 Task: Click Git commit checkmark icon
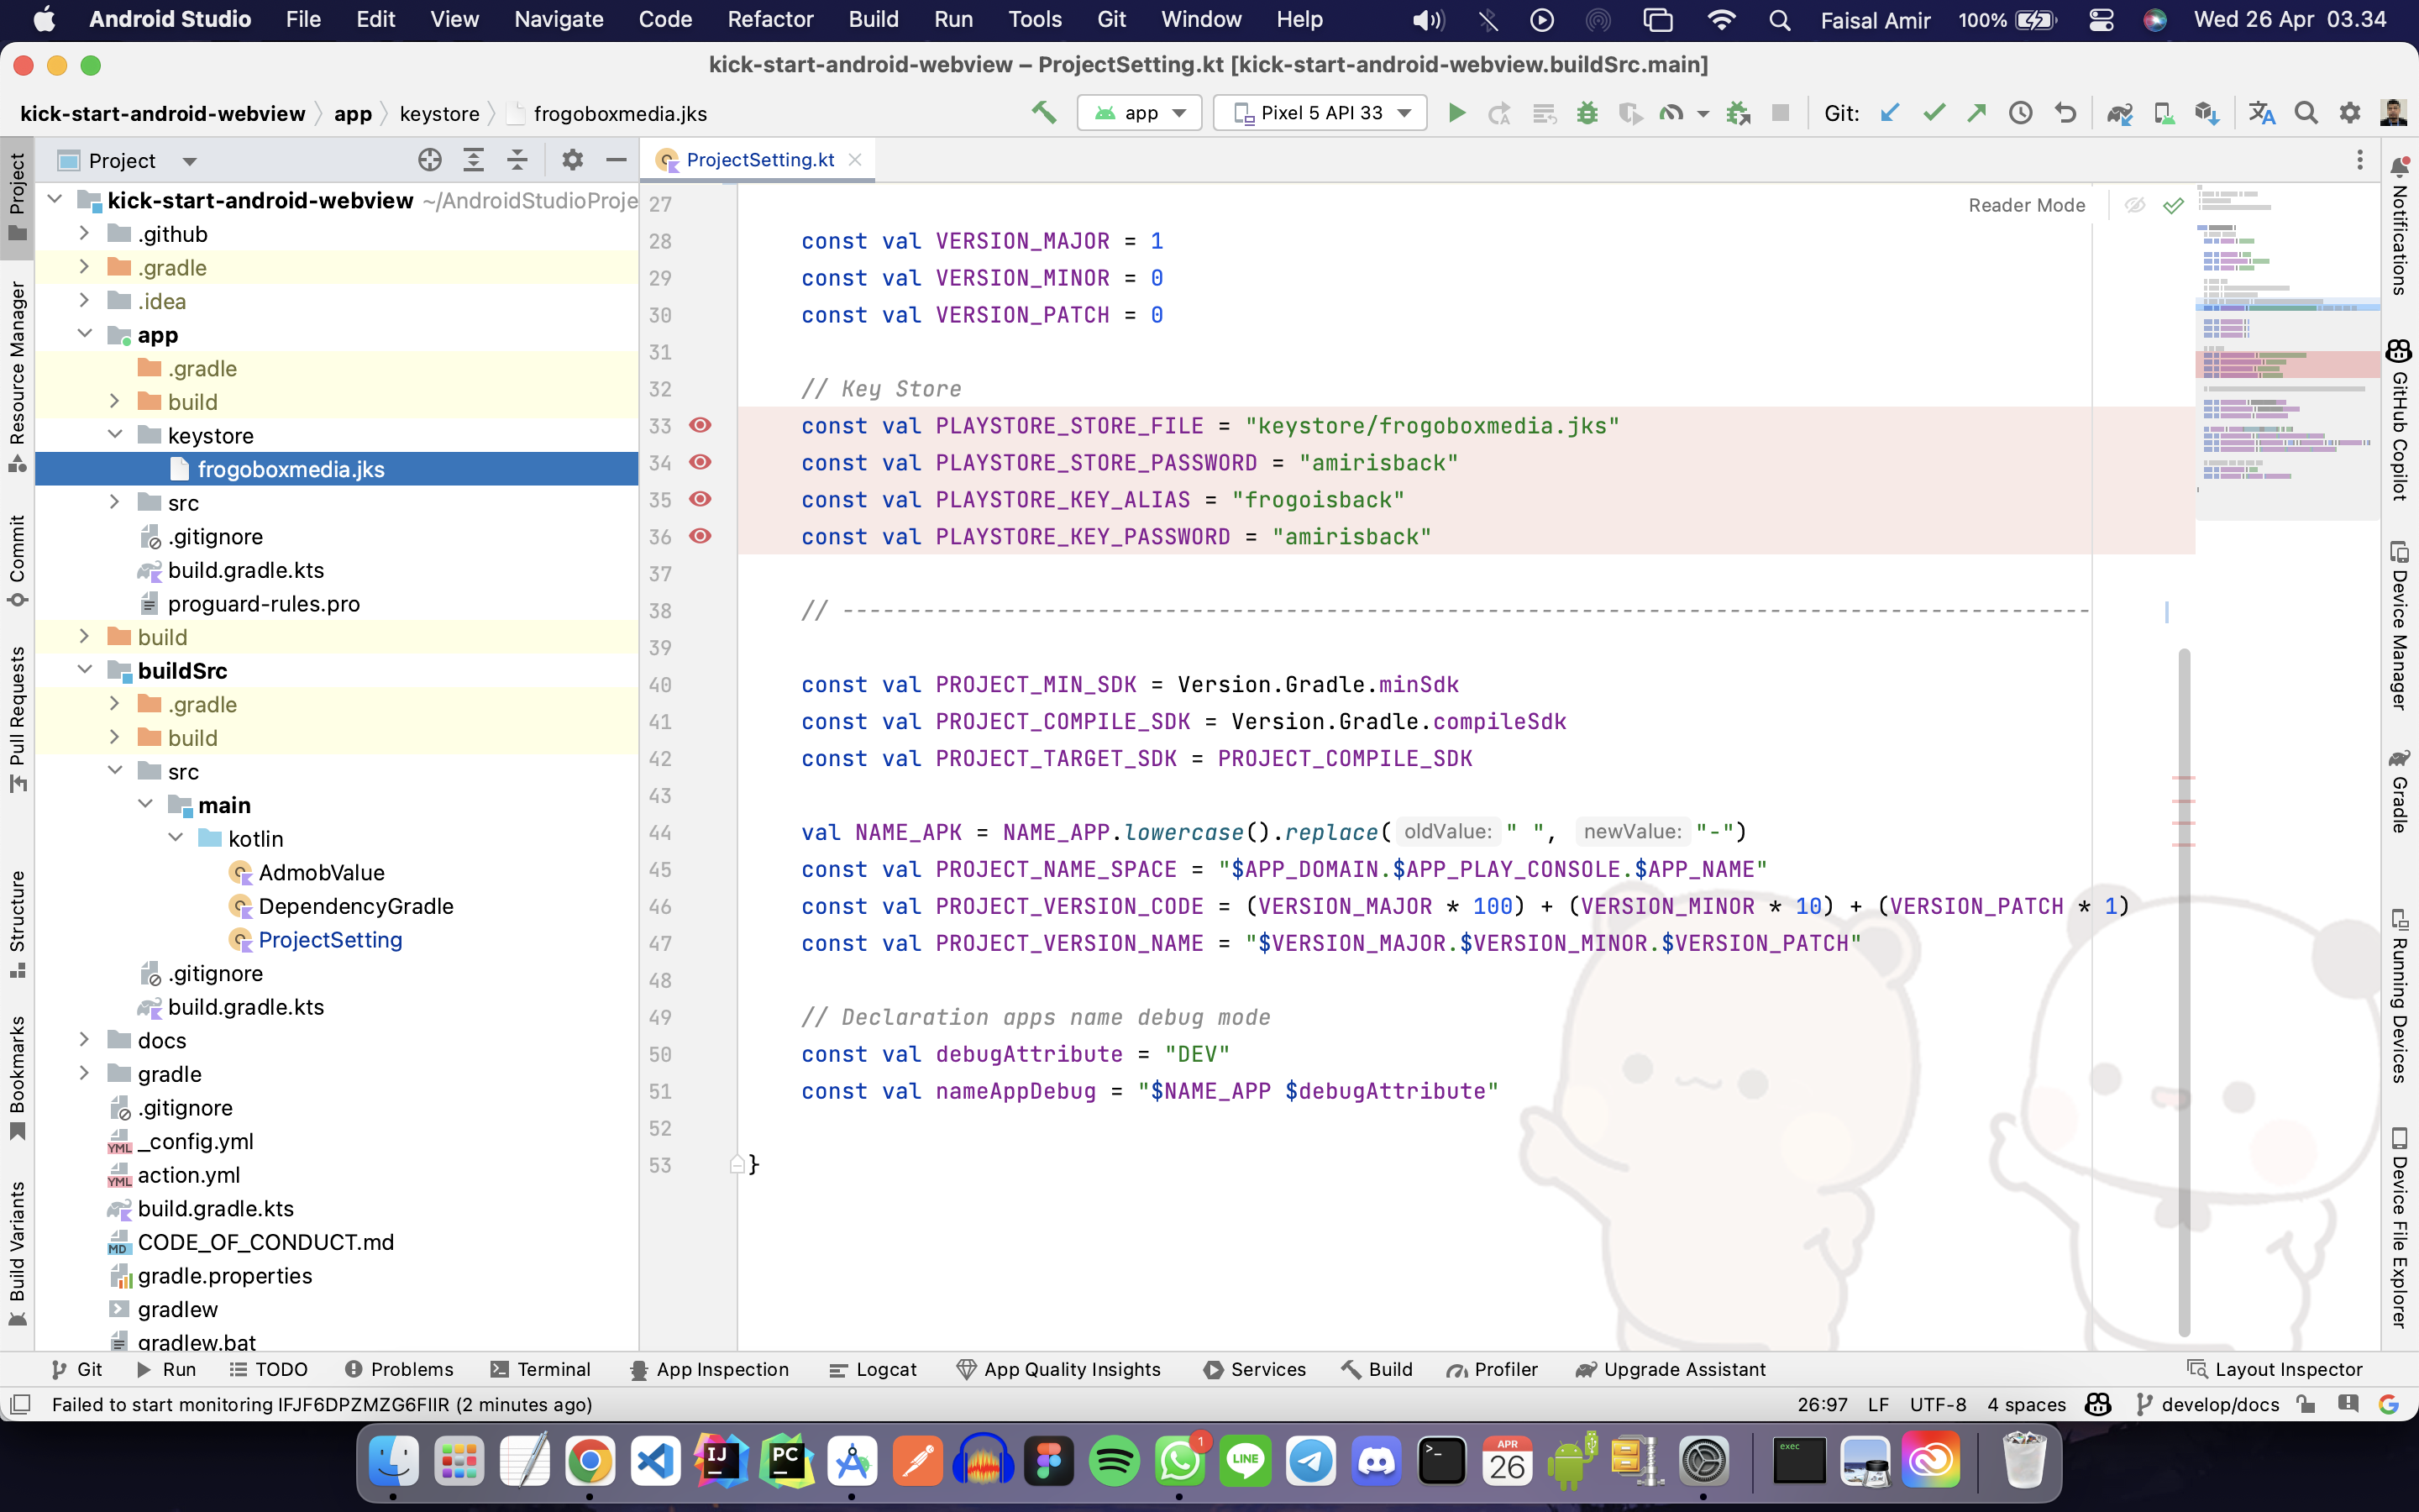[x=1934, y=113]
